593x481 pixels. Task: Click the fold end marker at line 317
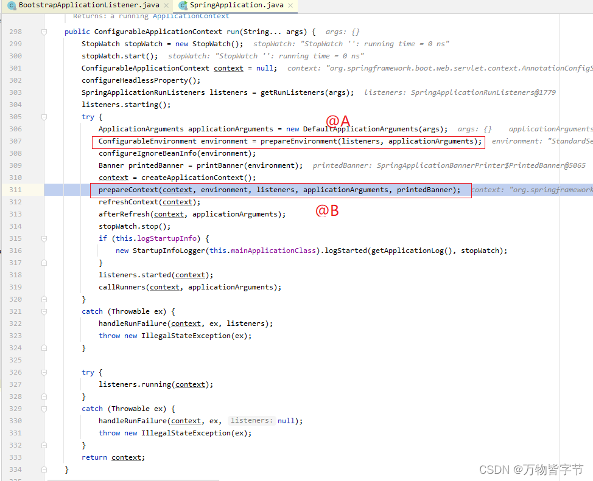tap(44, 263)
